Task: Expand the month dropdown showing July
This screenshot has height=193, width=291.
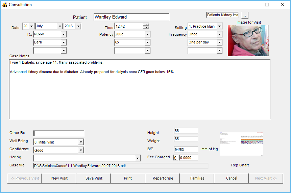Action: point(60,26)
